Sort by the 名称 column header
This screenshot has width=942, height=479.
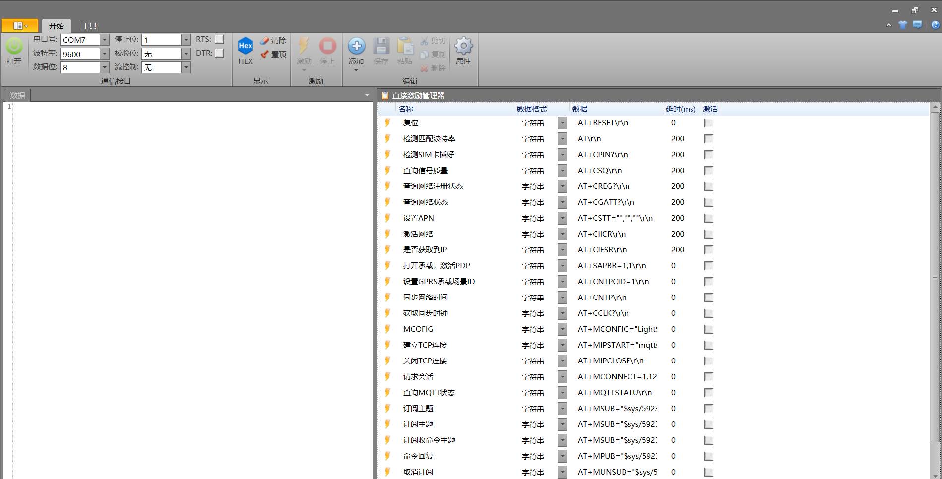(x=455, y=109)
